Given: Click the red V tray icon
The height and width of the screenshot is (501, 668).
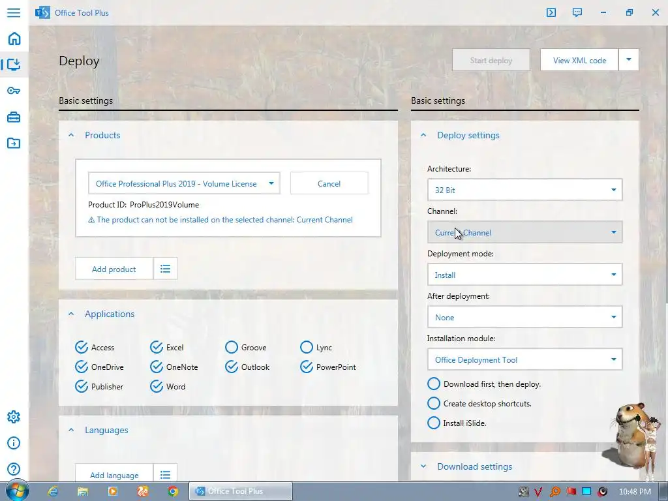Looking at the screenshot, I should pos(538,492).
